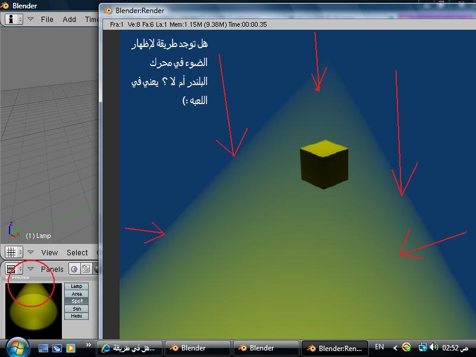This screenshot has height=357, width=476.
Task: Click the Switch Between Windows icon
Action: pos(57,348)
